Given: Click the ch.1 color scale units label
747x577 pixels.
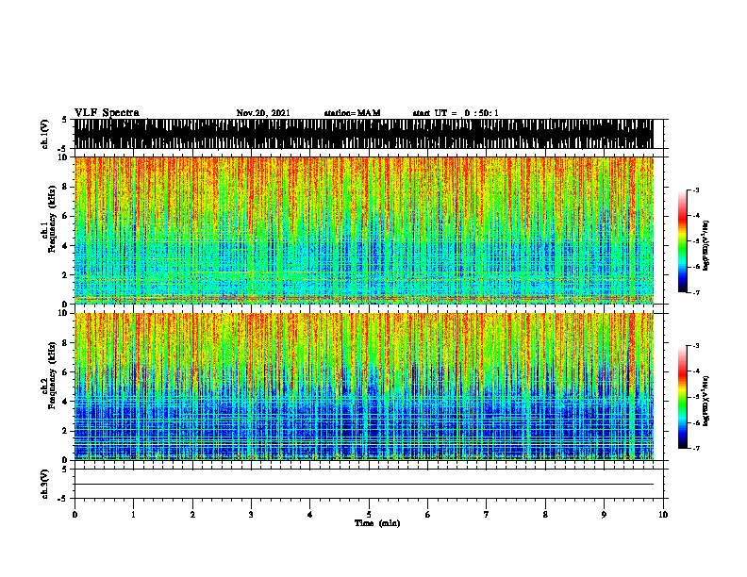Looking at the screenshot, I should (x=706, y=245).
